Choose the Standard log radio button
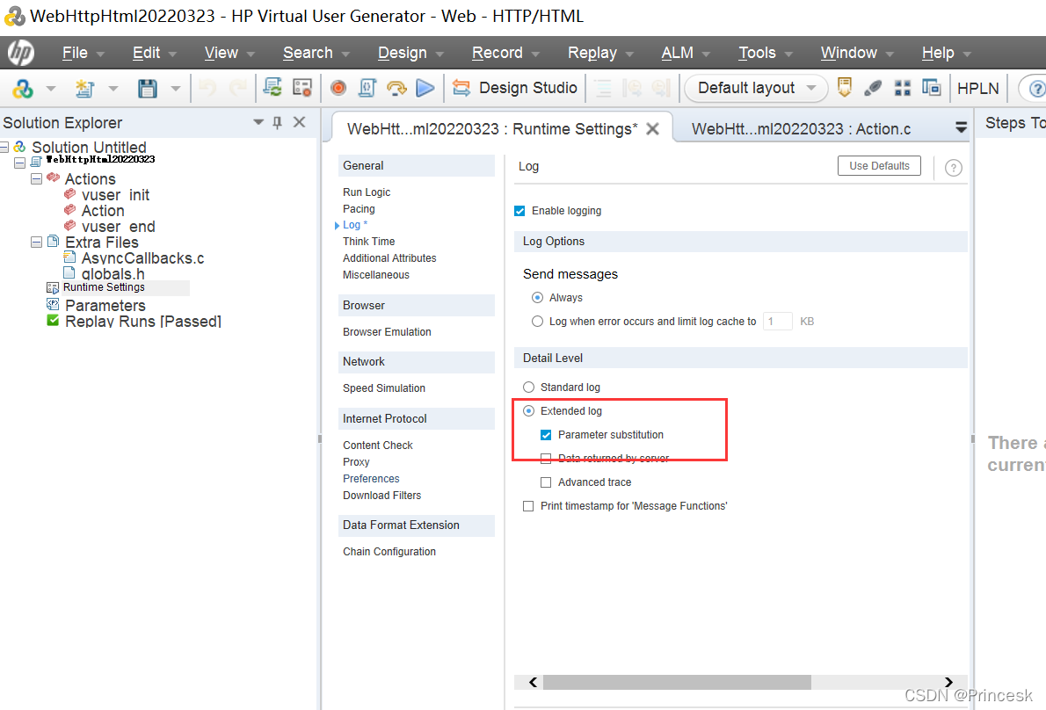This screenshot has width=1046, height=710. (x=528, y=388)
